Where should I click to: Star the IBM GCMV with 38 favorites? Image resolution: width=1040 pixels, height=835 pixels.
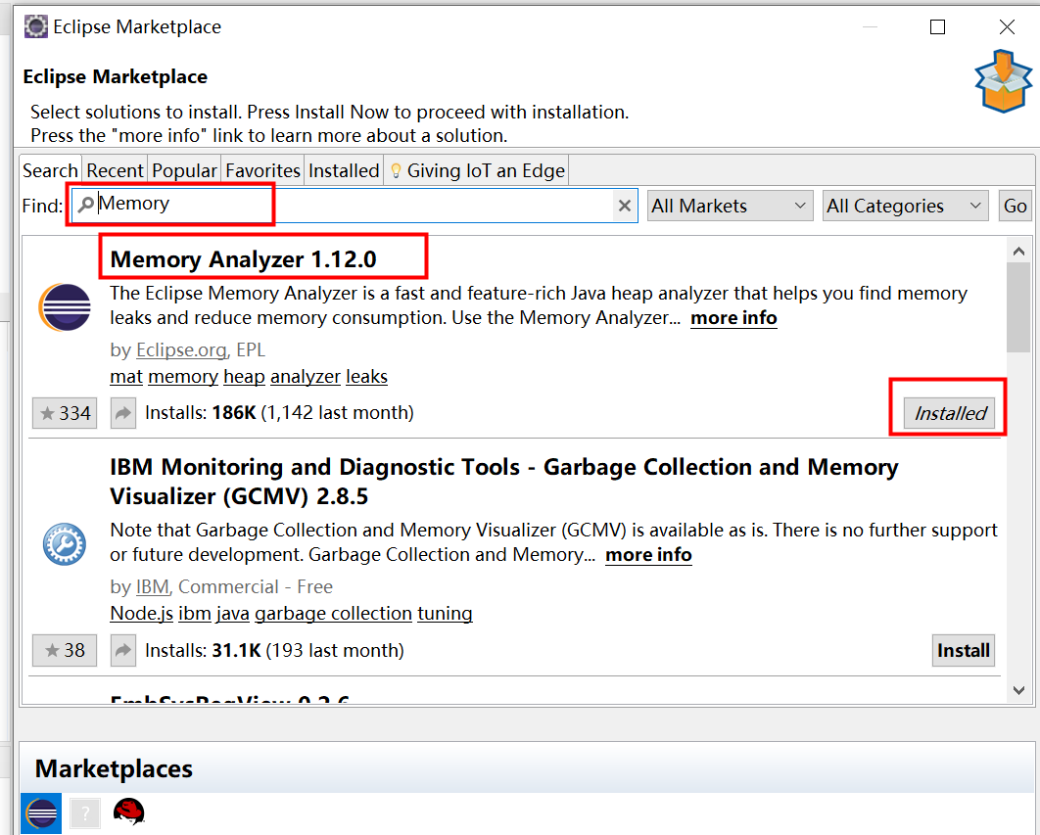click(65, 650)
